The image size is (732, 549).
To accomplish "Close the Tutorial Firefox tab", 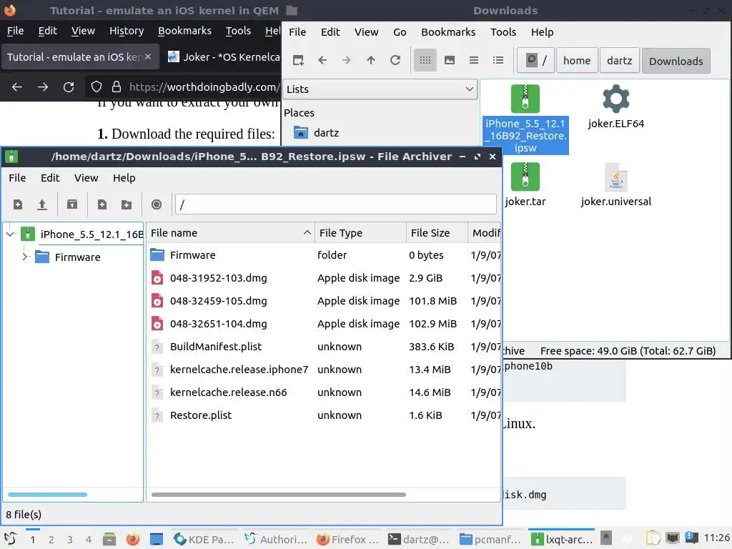I will pyautogui.click(x=148, y=56).
